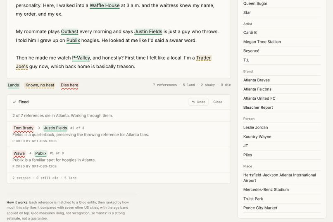Click the Brand category heading
Viewport: 333px width, 222px height.
point(248,72)
